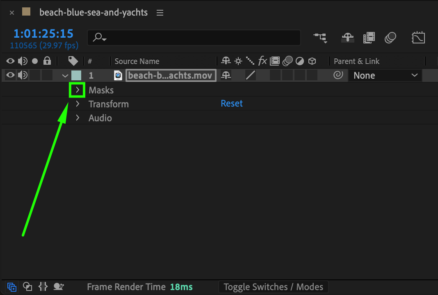The image size is (438, 295).
Task: Toggle the Layer Switches pane icon
Action: click(11, 287)
